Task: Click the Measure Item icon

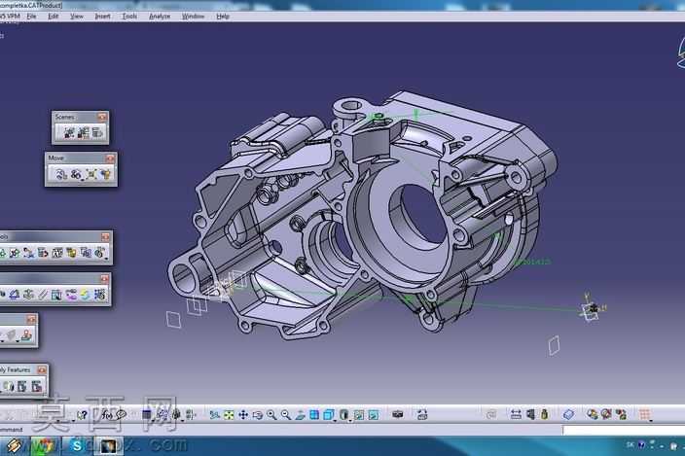Action: (x=530, y=414)
